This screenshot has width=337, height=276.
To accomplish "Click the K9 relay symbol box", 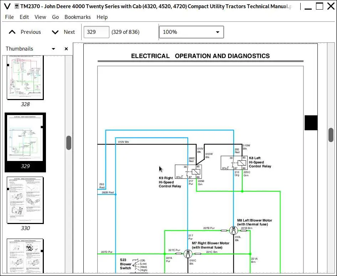I will pos(188,172).
